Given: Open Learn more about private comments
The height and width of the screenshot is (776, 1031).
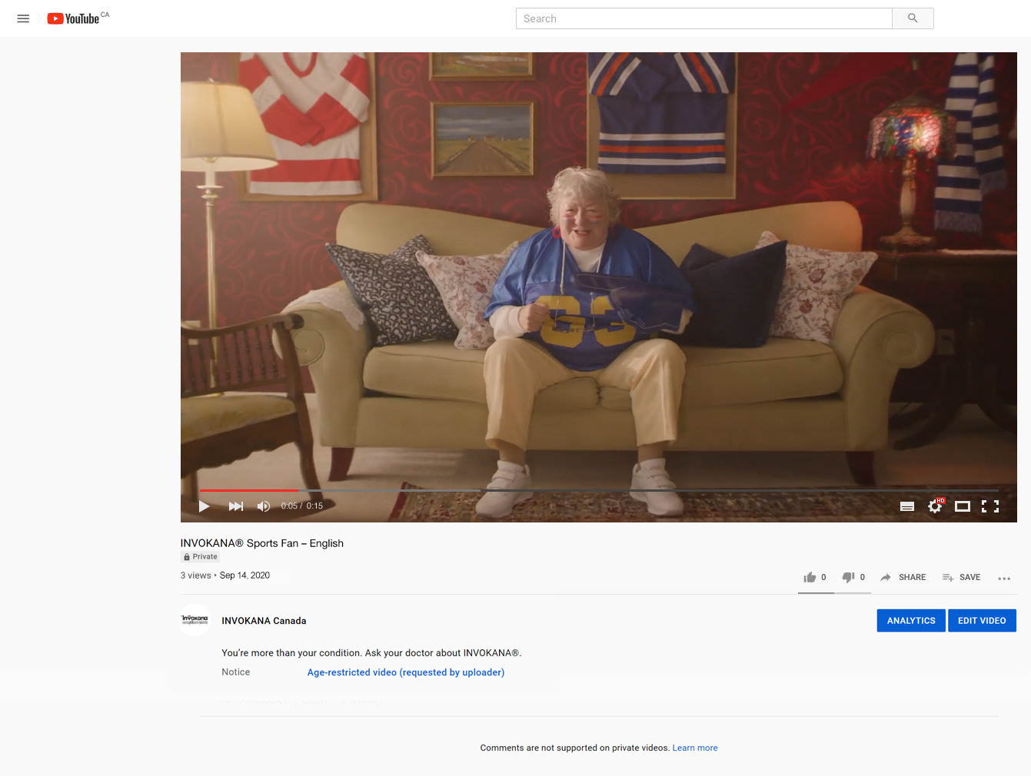Looking at the screenshot, I should [695, 748].
